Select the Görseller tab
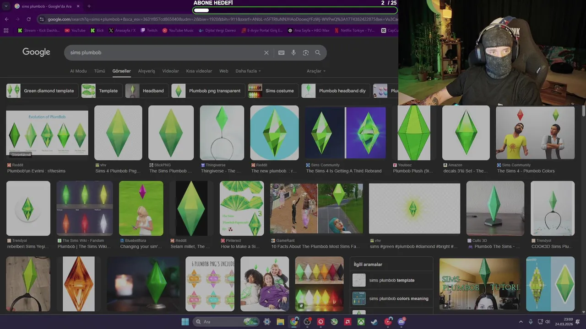This screenshot has height=329, width=586. (x=122, y=71)
